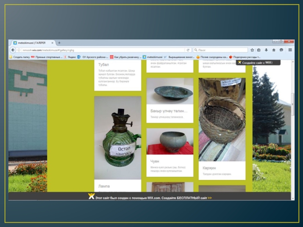
Task: Click the address bar URL field
Action: pos(102,50)
